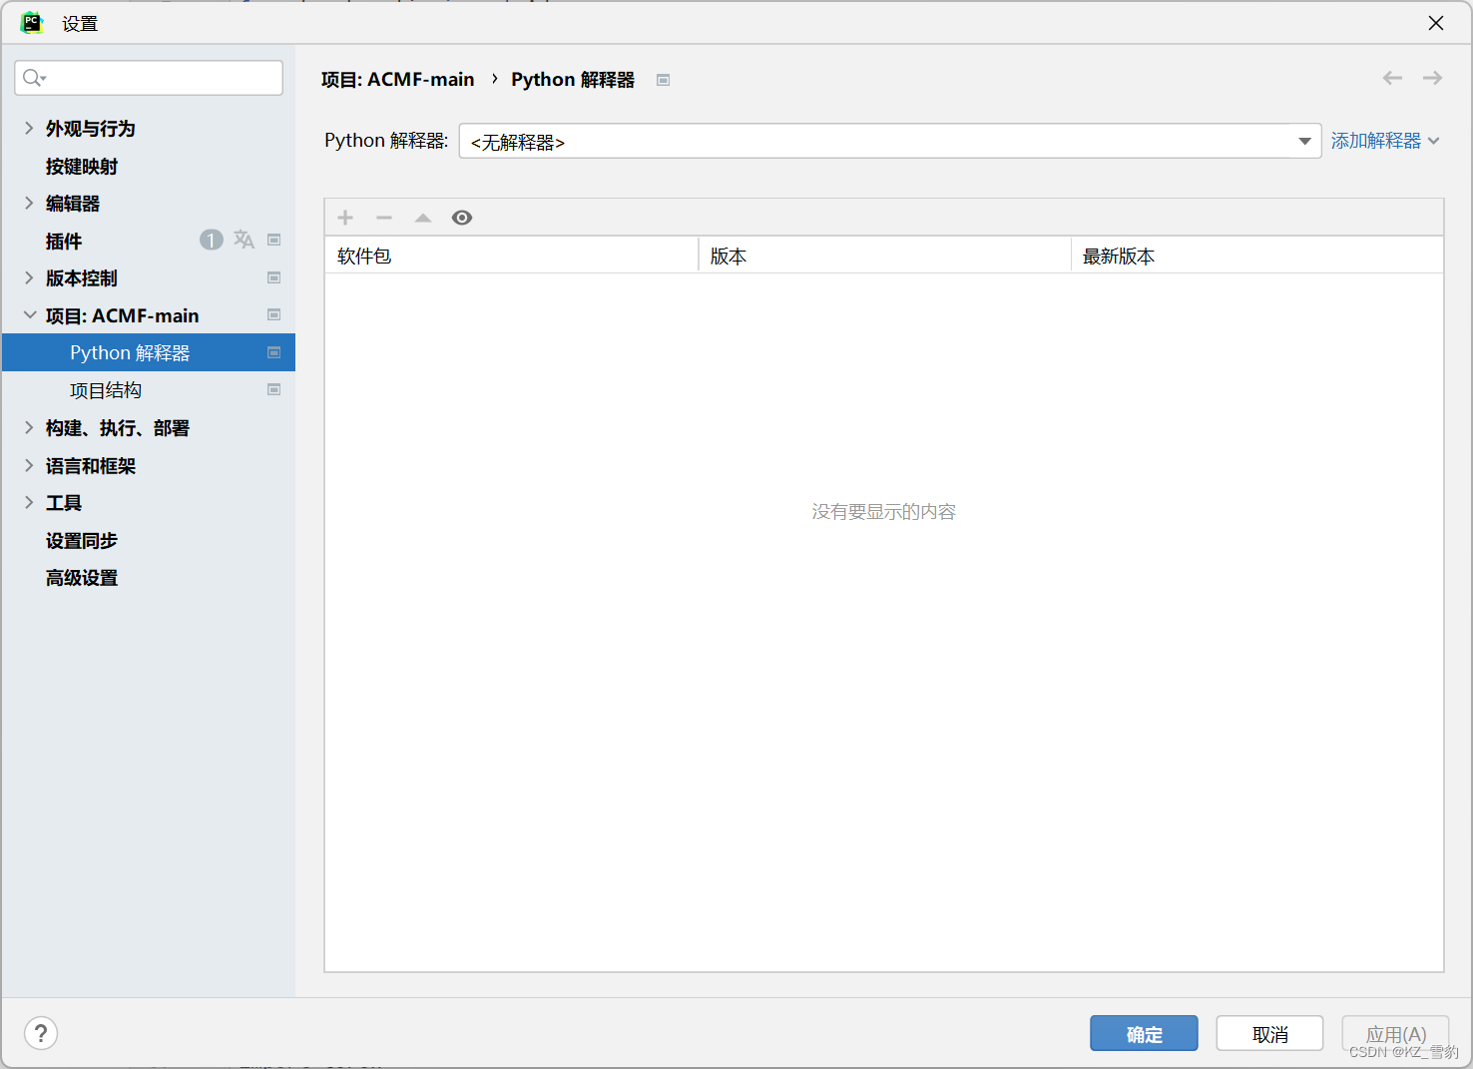Click the project-level icon in the selected Python 解释器 row
The height and width of the screenshot is (1069, 1473).
(274, 352)
